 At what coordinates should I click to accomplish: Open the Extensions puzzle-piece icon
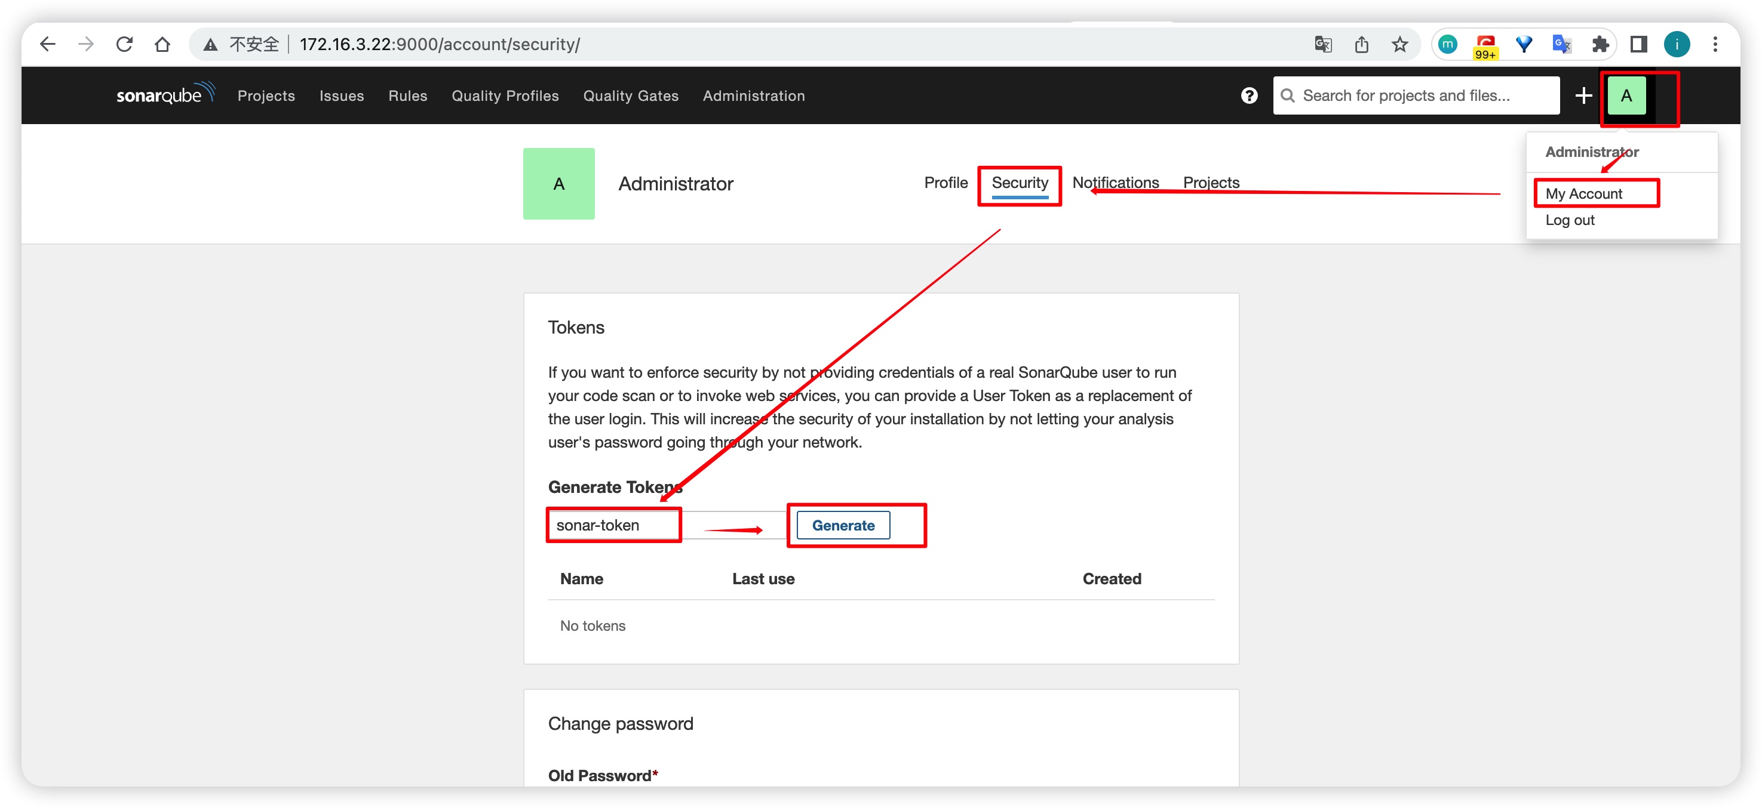click(1600, 44)
